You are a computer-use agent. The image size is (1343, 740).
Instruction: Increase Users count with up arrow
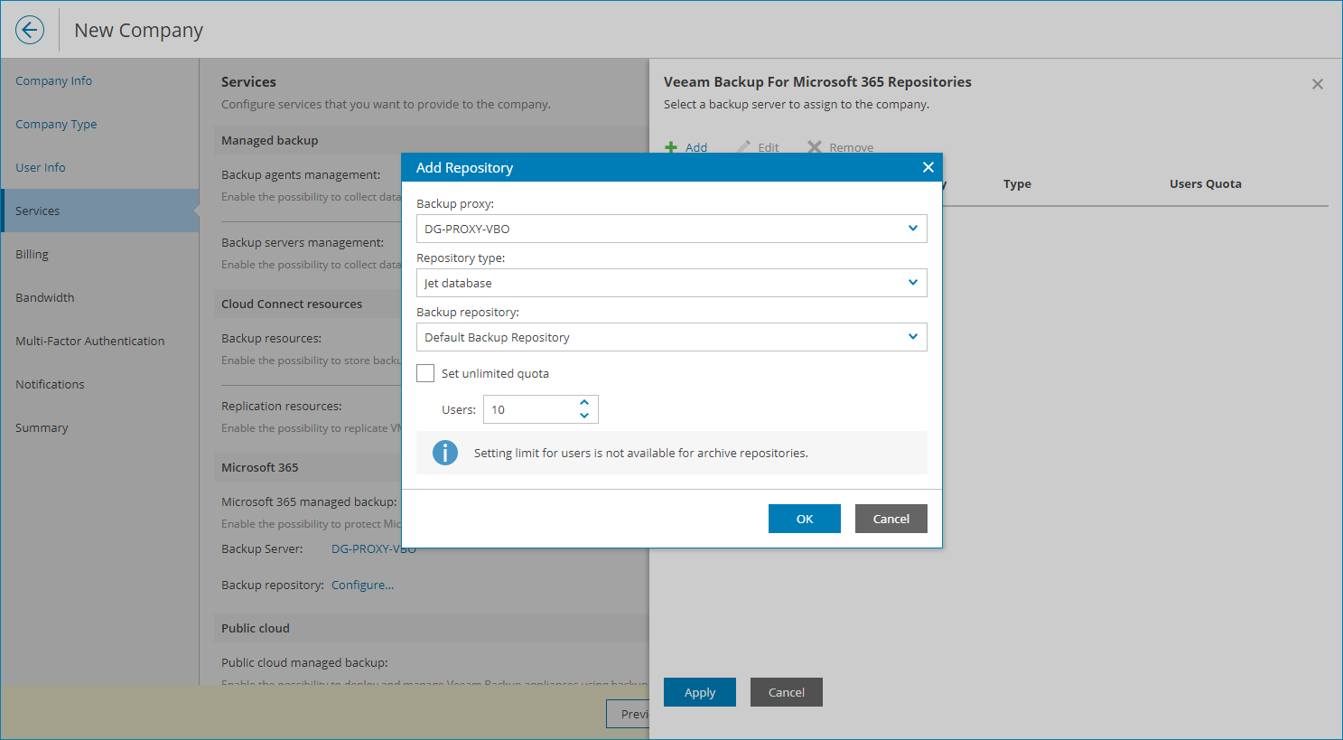coord(584,403)
